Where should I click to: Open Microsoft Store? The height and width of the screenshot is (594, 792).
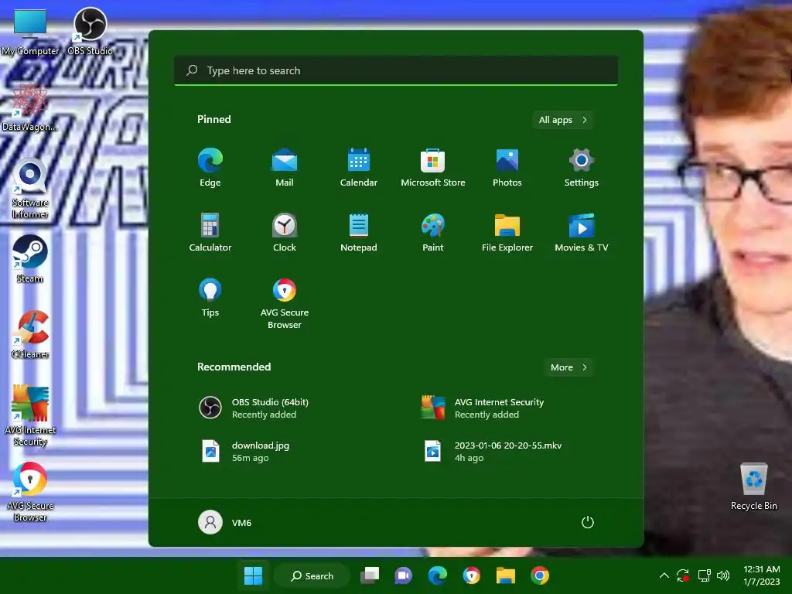click(x=433, y=168)
